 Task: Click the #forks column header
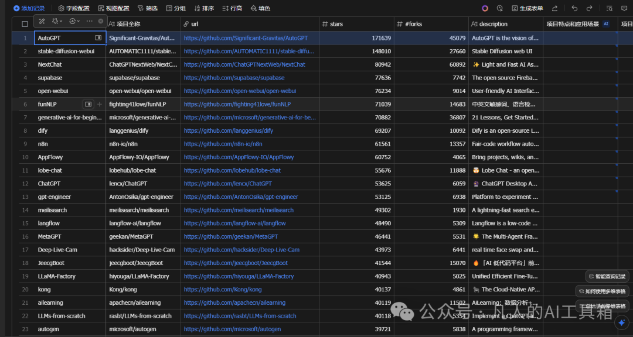point(431,24)
